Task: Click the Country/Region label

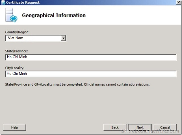Action: [17, 32]
